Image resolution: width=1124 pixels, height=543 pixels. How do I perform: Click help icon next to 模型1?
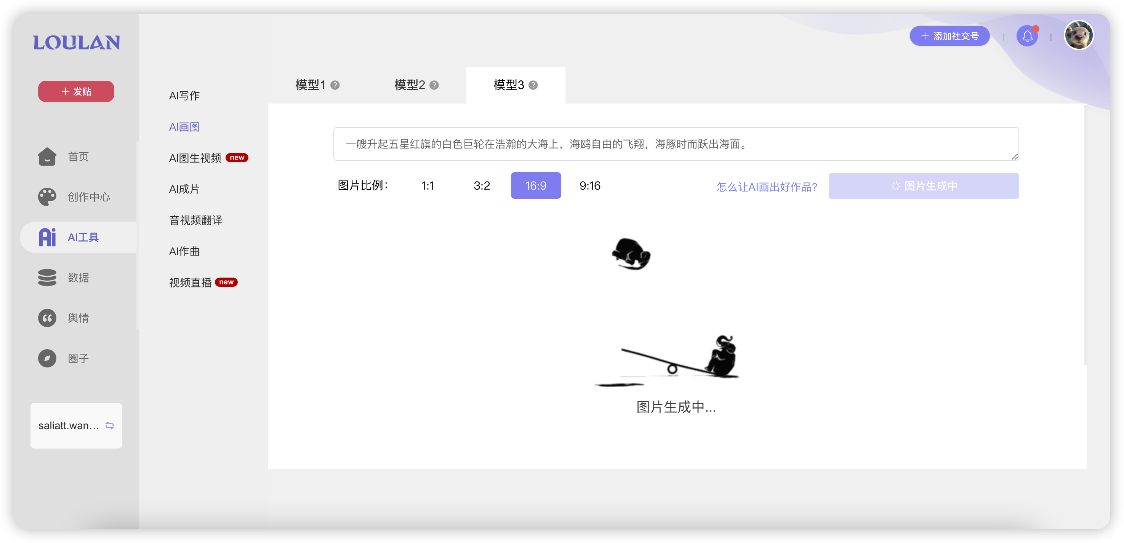(335, 85)
